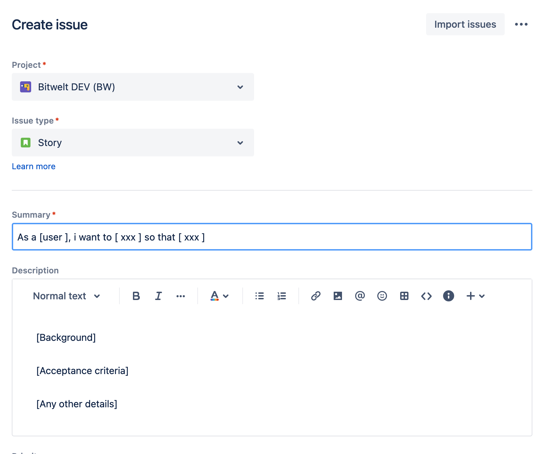Viewport: 549px width, 454px height.
Task: Expand the plus insert menu
Action: 475,296
